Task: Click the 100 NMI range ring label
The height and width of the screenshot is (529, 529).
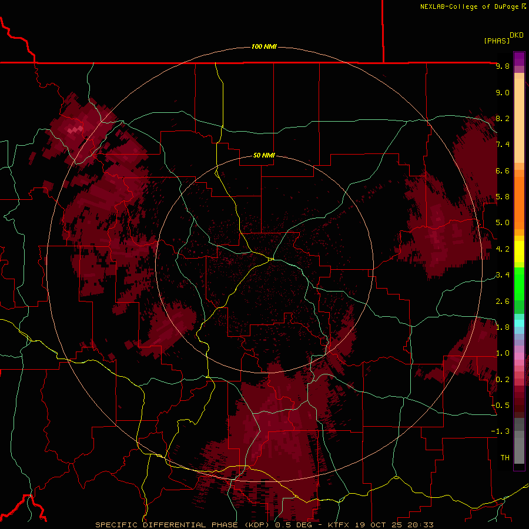Action: [x=264, y=46]
